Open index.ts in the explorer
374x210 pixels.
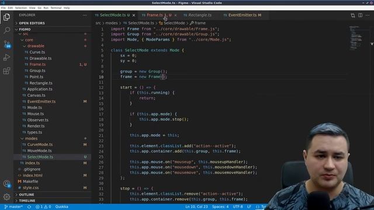coord(53,163)
